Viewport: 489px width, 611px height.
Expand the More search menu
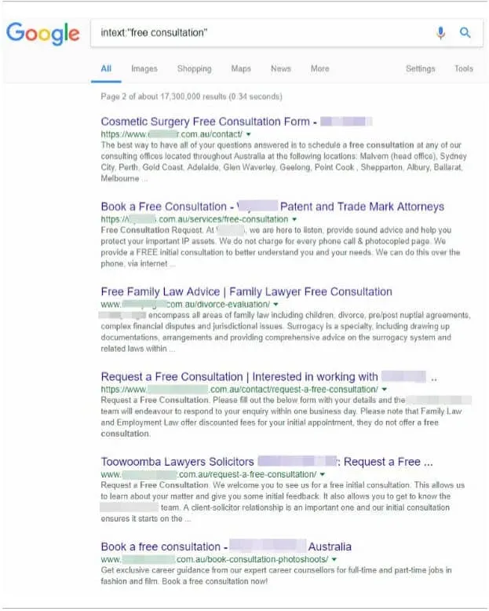pyautogui.click(x=319, y=69)
